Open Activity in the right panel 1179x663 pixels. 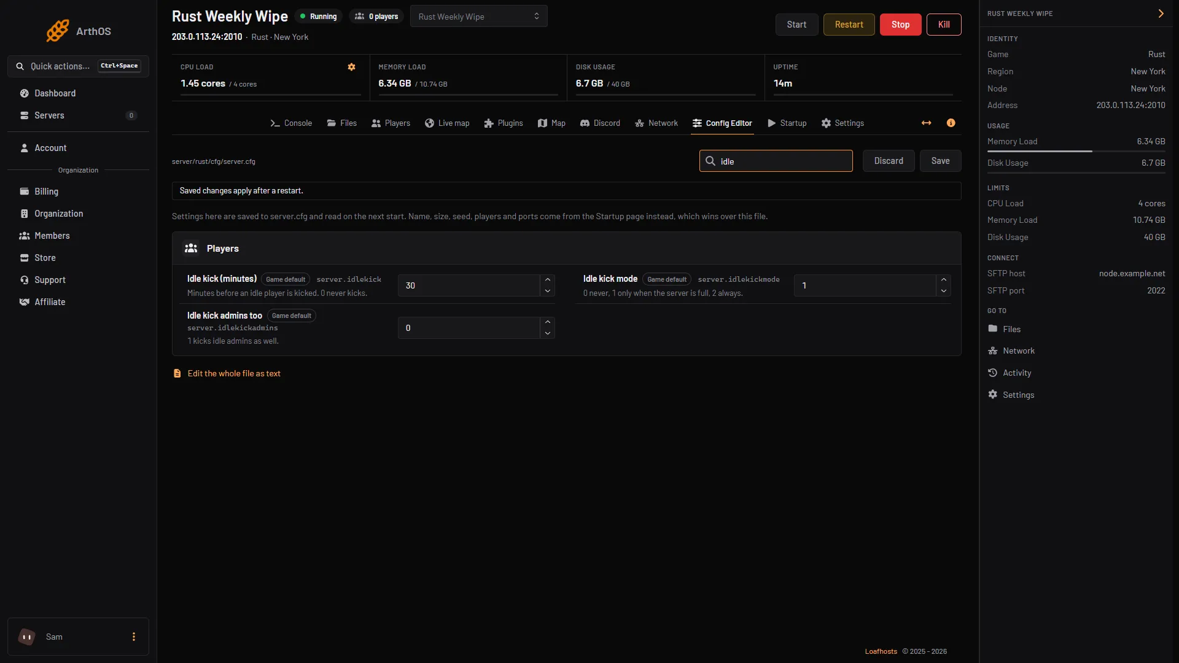[x=1009, y=373]
